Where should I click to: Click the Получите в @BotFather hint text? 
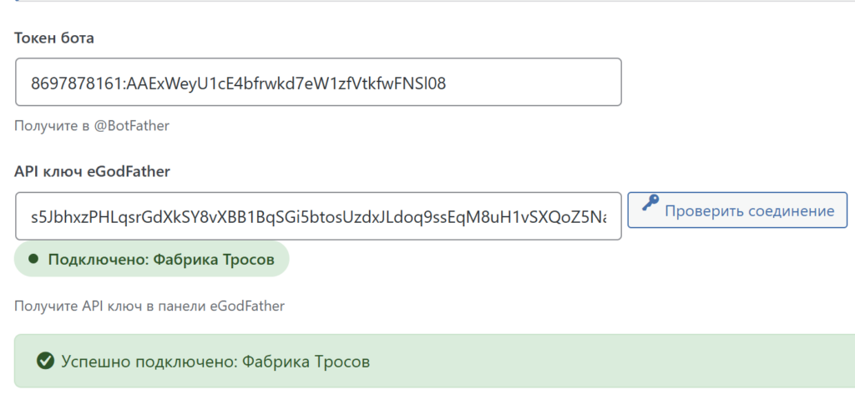click(x=92, y=126)
